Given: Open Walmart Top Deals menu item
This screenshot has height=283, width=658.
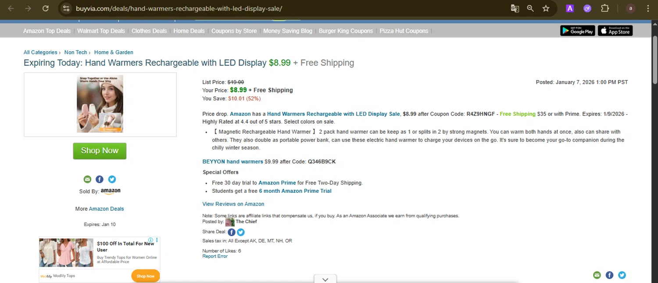Looking at the screenshot, I should [101, 31].
